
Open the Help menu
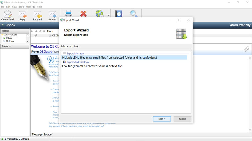click(39, 7)
